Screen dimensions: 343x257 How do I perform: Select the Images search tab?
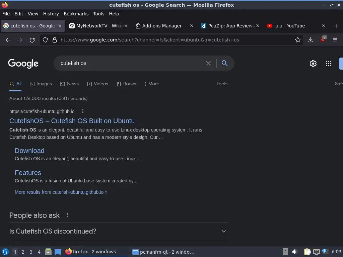click(x=41, y=84)
